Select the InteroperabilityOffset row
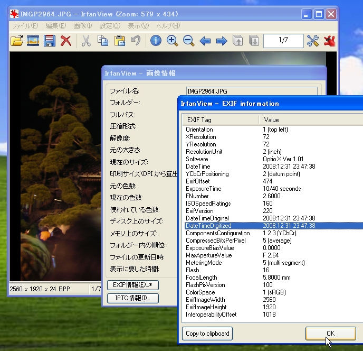Image resolution: width=363 pixels, height=351 pixels. 274,315
